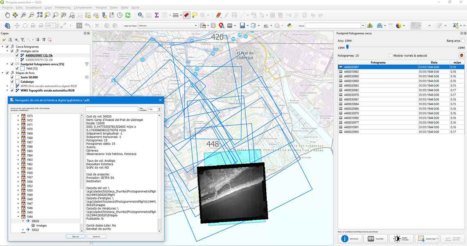Uncheck layer 4480020987 CQ: Ok
This screenshot has height=246, width=467.
17,55
